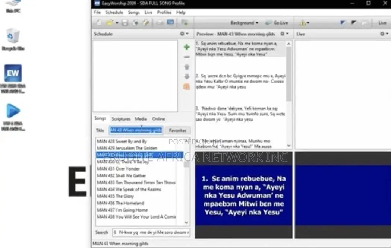Select verse 1 text in Preview list
Screen dimensions: 391x248
240,49
